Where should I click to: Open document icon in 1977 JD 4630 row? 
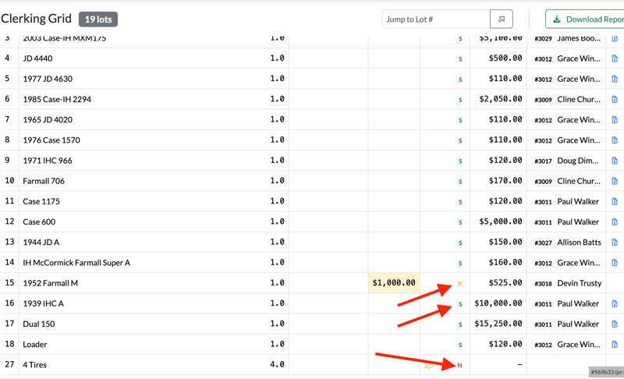615,79
